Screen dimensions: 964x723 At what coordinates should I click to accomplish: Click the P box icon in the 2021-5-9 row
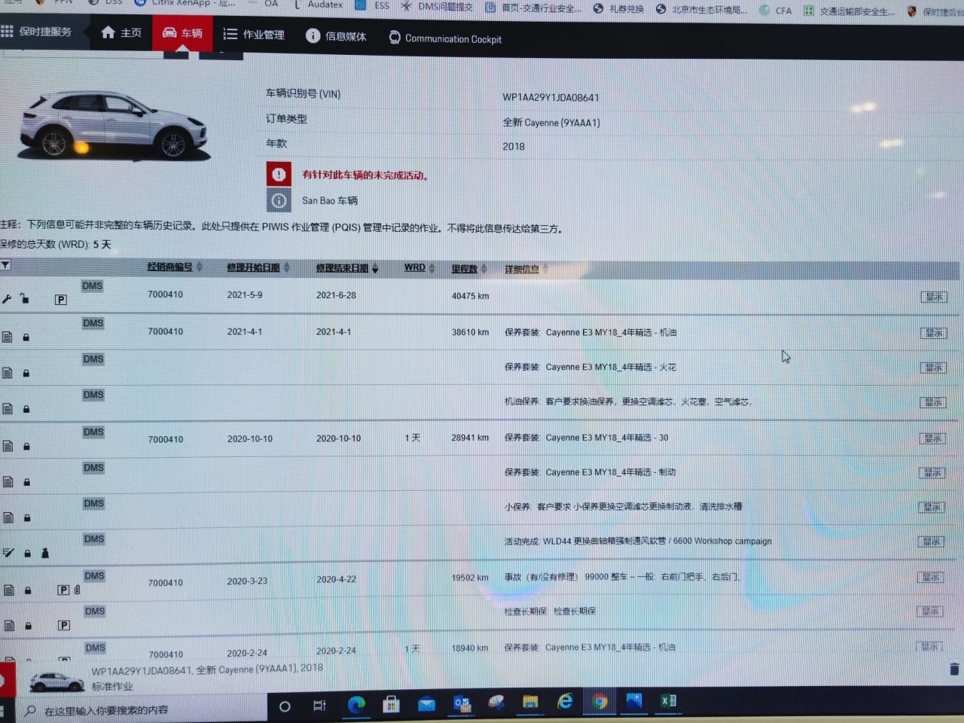(x=61, y=300)
